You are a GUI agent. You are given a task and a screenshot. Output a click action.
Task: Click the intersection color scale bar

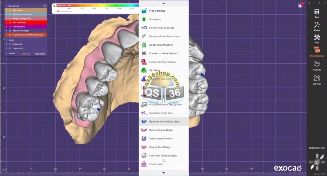click(98, 5)
